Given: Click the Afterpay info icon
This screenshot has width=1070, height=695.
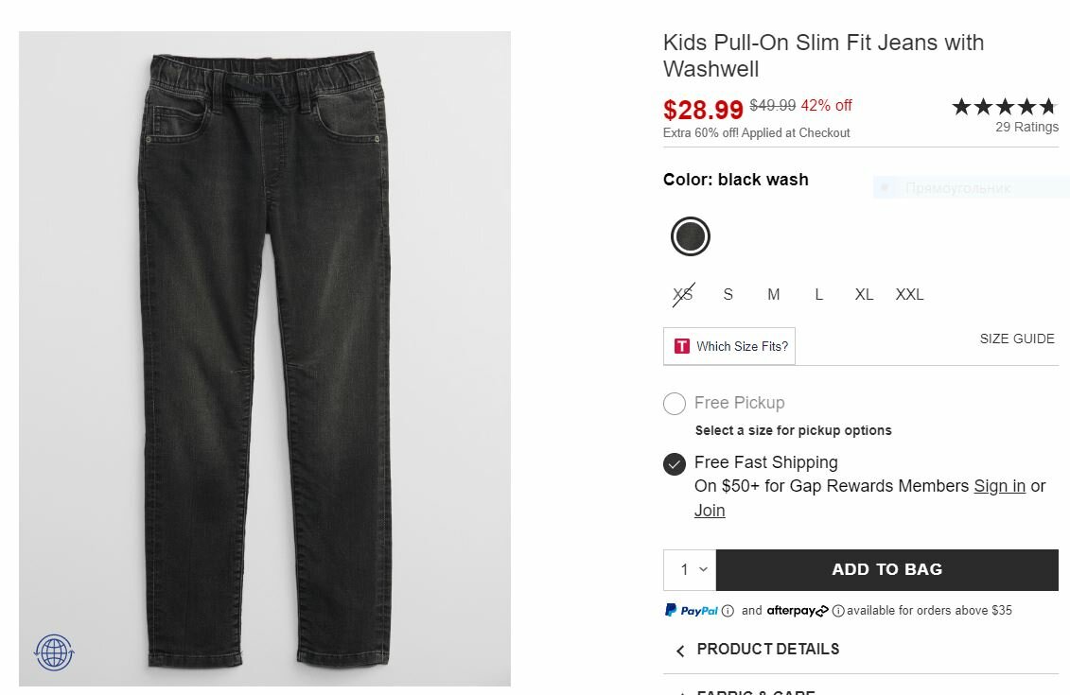Looking at the screenshot, I should pos(838,611).
